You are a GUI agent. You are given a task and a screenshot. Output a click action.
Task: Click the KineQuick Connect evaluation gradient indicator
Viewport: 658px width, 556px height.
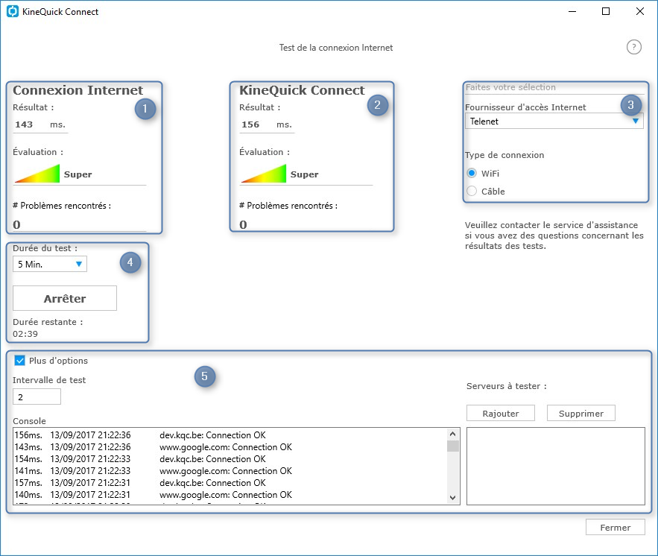point(264,174)
